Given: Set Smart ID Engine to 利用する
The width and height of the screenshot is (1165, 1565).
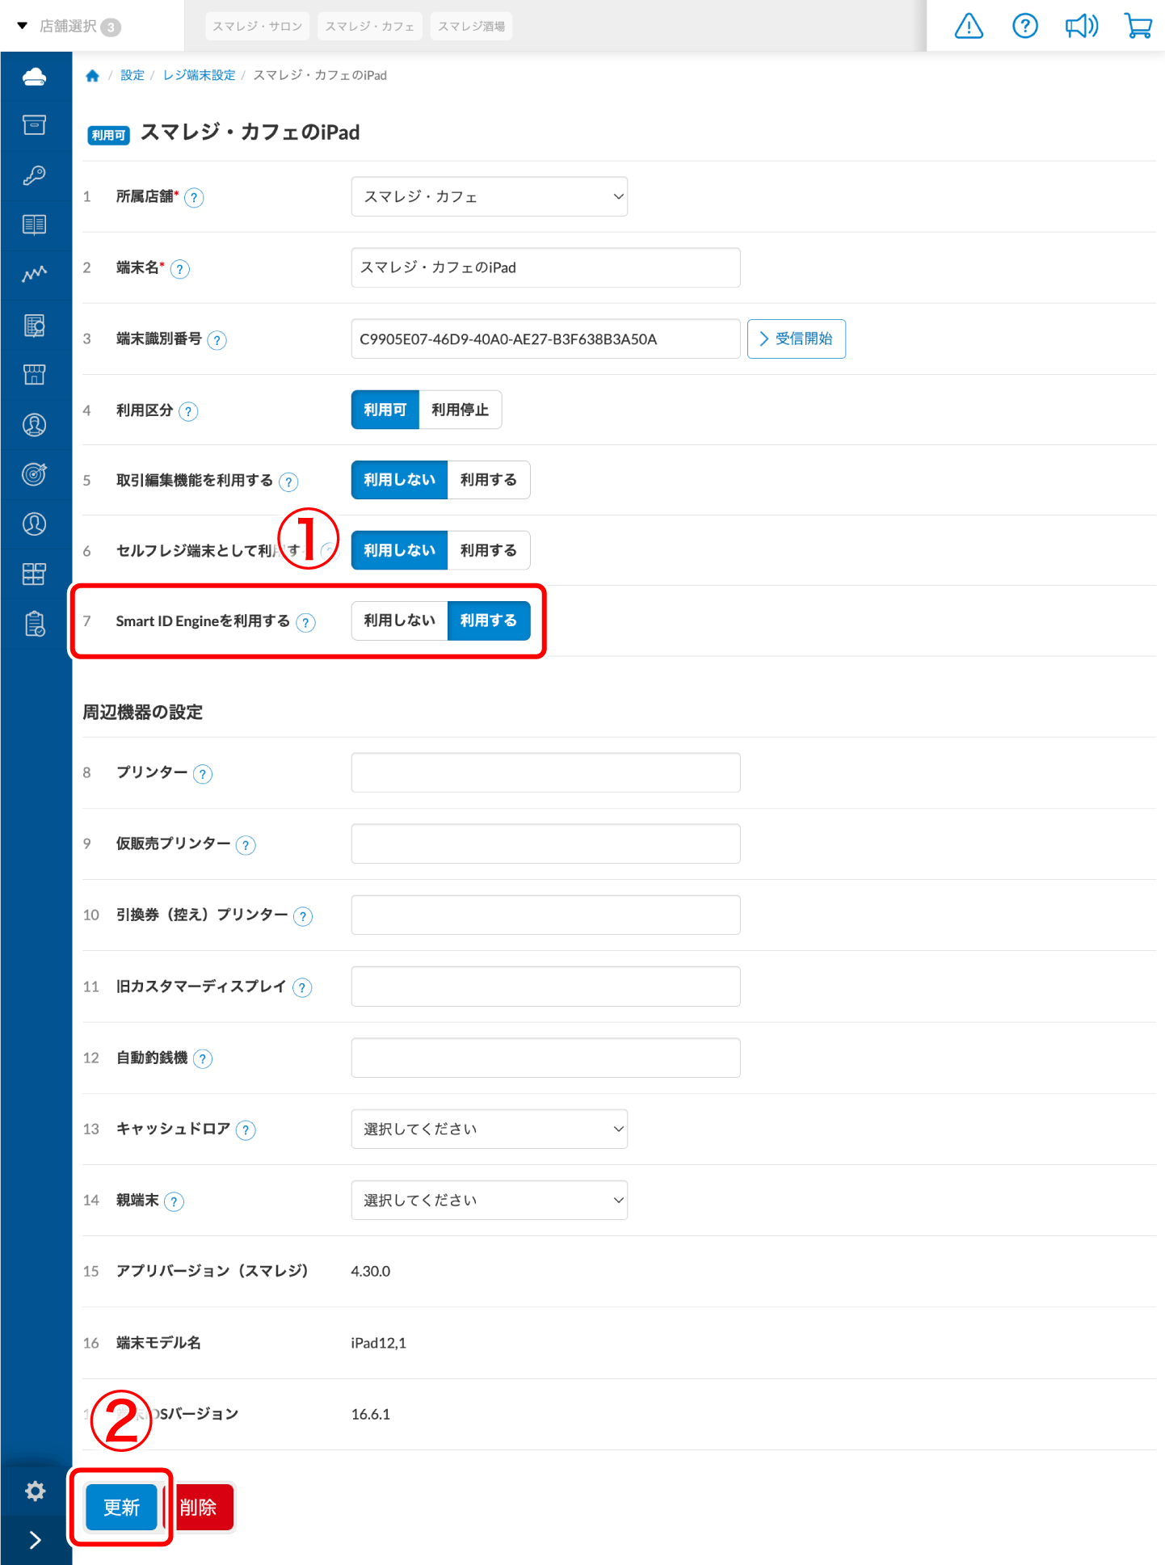Looking at the screenshot, I should (x=489, y=621).
